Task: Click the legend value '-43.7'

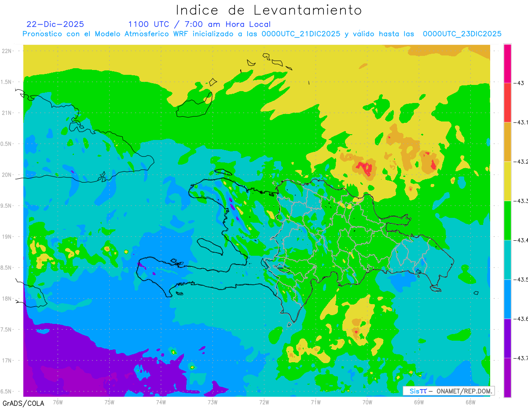Action: pyautogui.click(x=521, y=358)
